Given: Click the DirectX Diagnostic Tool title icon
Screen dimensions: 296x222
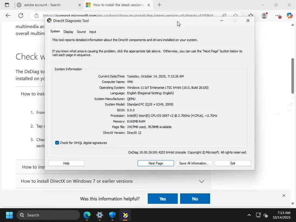Looking at the screenshot, I should pyautogui.click(x=49, y=21).
